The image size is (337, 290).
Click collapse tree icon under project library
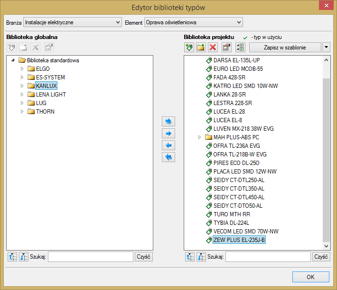[x=201, y=257]
